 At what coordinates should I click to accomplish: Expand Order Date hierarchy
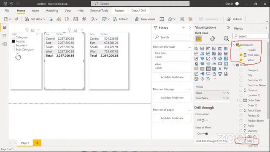coord(238,100)
